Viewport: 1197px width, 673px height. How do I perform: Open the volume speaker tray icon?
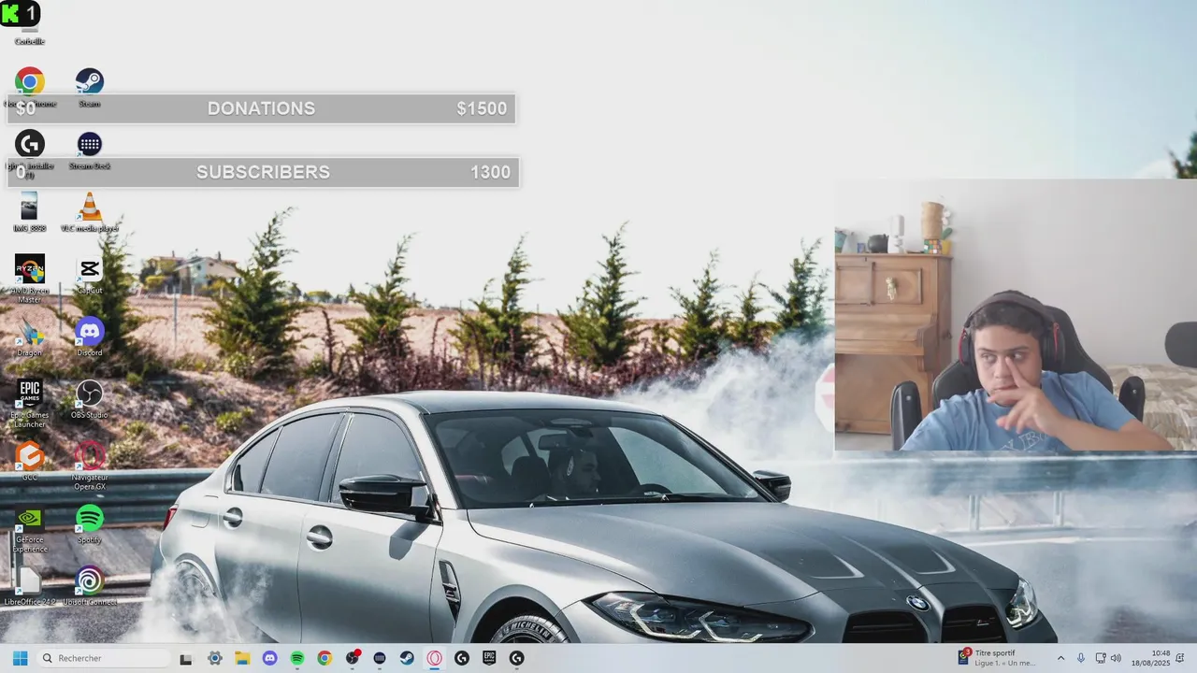(x=1117, y=658)
